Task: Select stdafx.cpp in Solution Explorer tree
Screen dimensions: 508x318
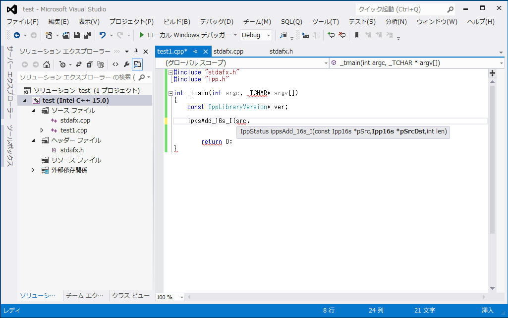Action: (x=75, y=121)
